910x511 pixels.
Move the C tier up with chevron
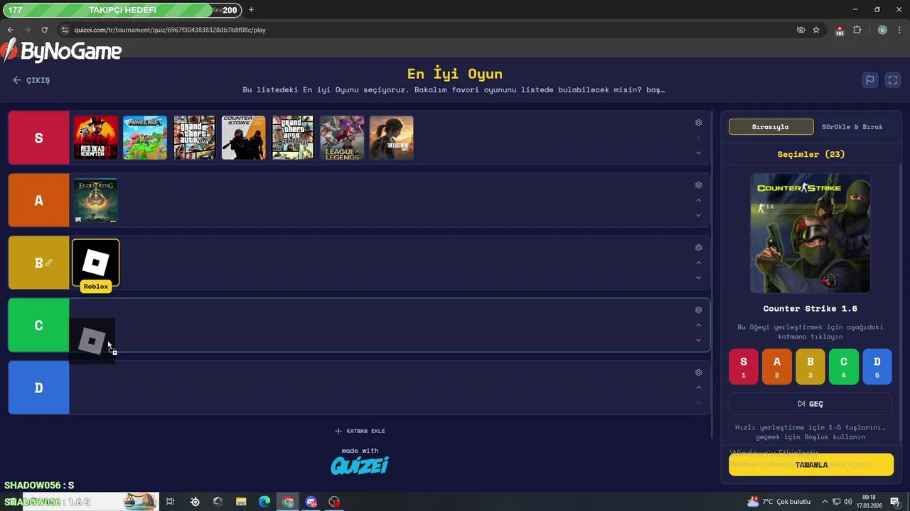(698, 325)
